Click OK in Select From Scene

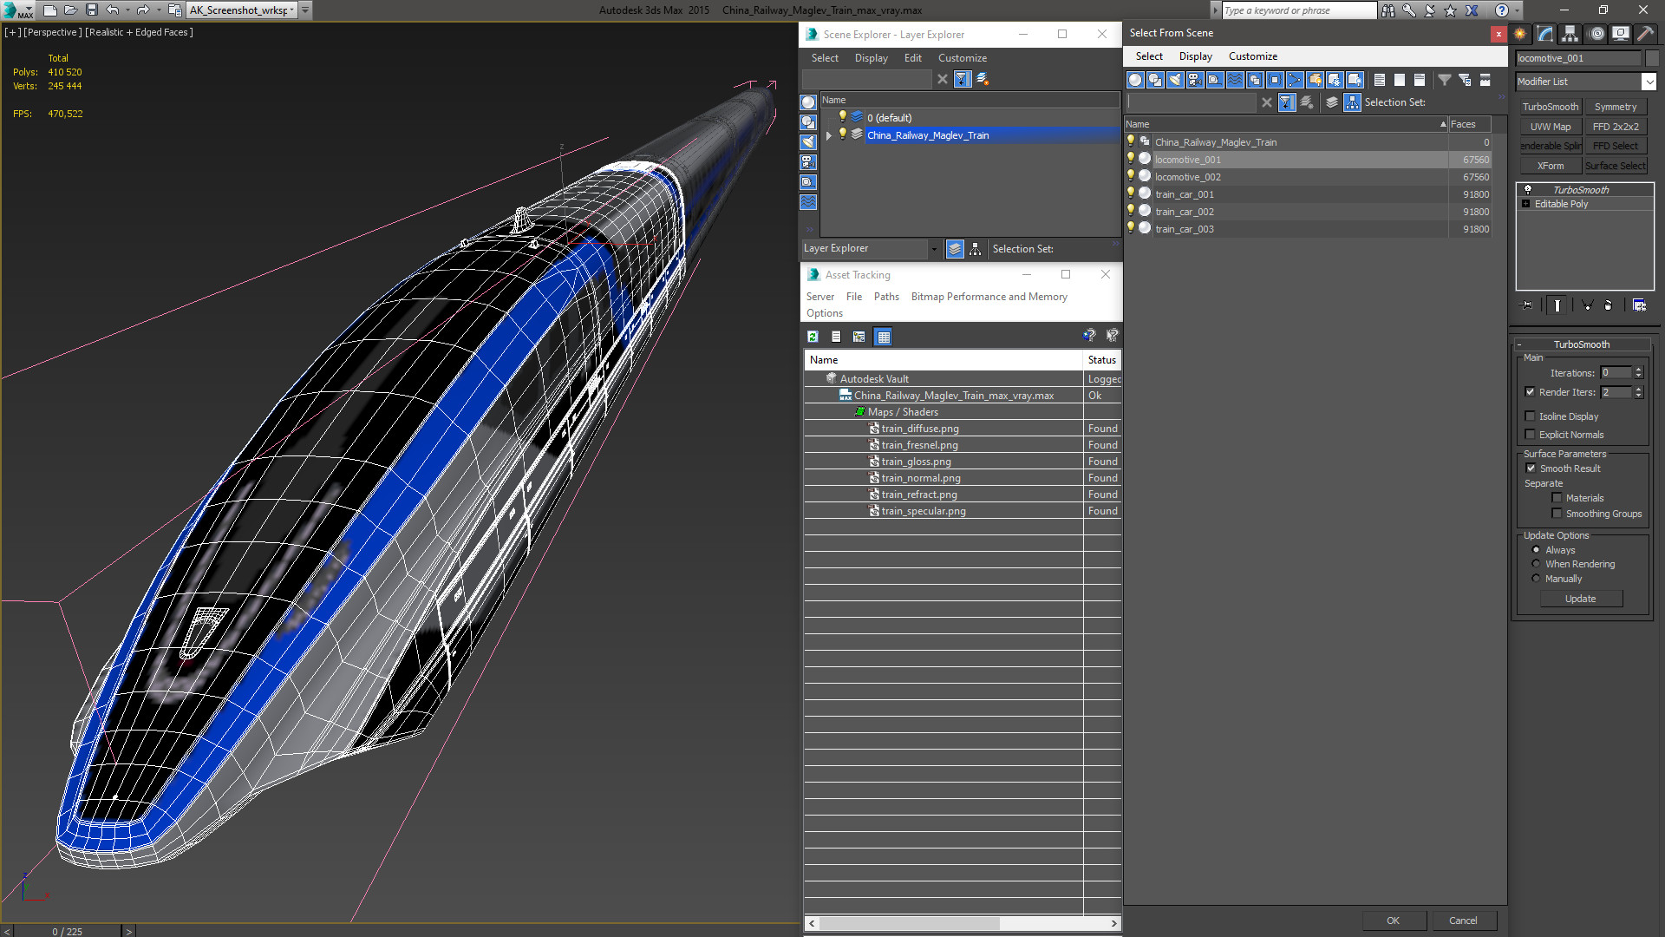[1393, 921]
